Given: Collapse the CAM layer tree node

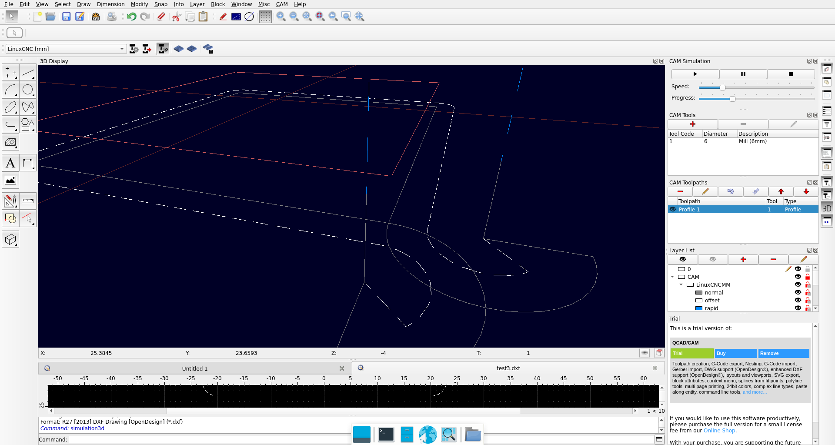Looking at the screenshot, I should [672, 277].
